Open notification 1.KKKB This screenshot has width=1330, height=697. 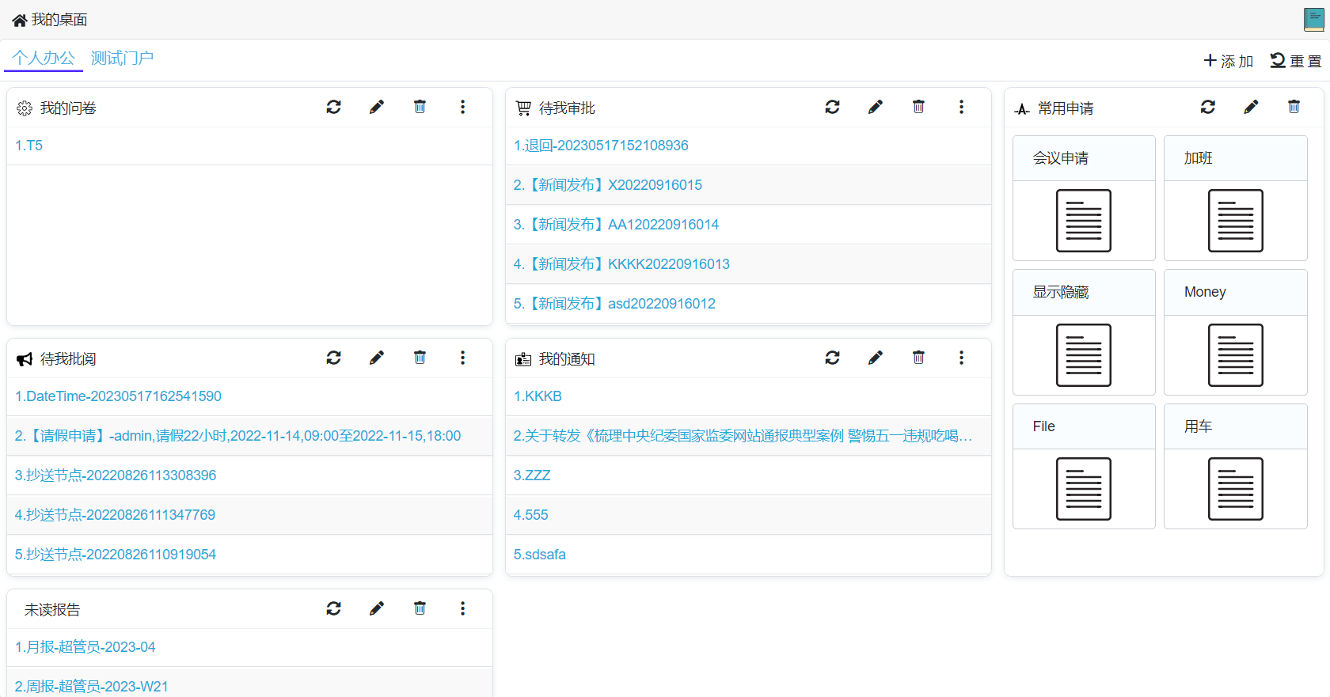tap(538, 396)
